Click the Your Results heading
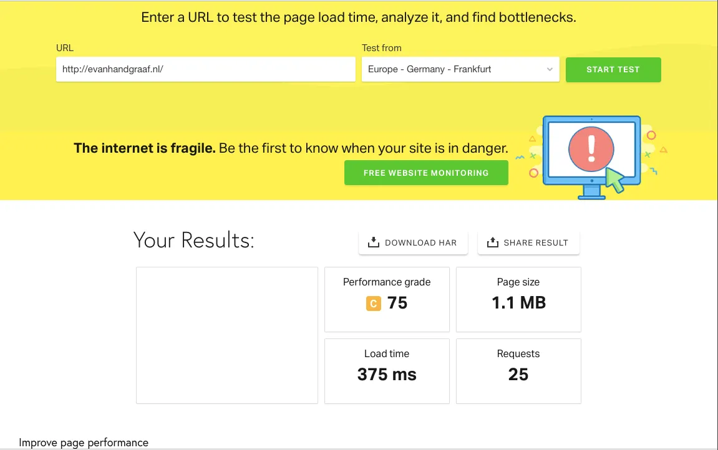The width and height of the screenshot is (718, 450). pos(194,240)
